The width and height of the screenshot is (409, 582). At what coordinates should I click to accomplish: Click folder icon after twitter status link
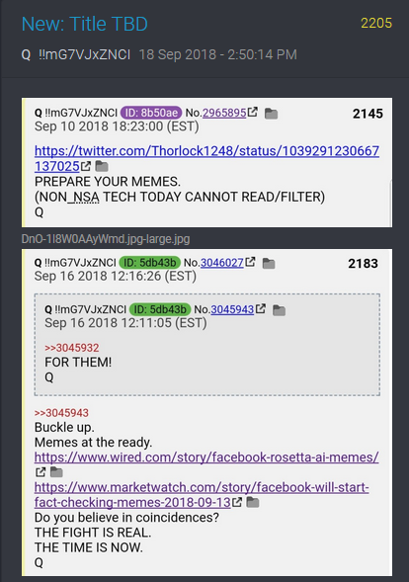[102, 166]
